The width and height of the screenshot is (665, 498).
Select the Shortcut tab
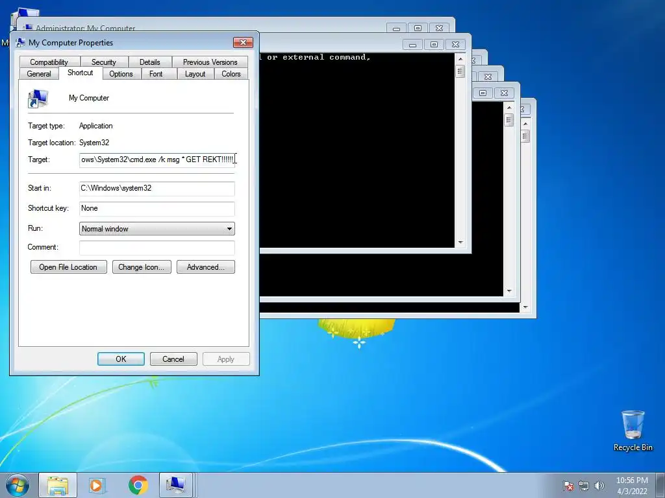pos(80,73)
